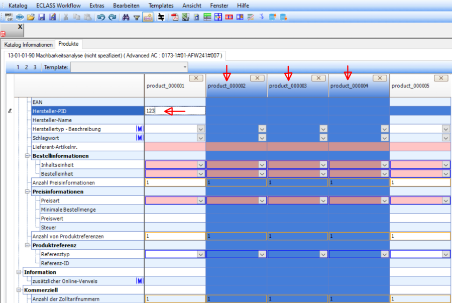Save the current catalog
This screenshot has width=452, height=303.
pyautogui.click(x=42, y=17)
